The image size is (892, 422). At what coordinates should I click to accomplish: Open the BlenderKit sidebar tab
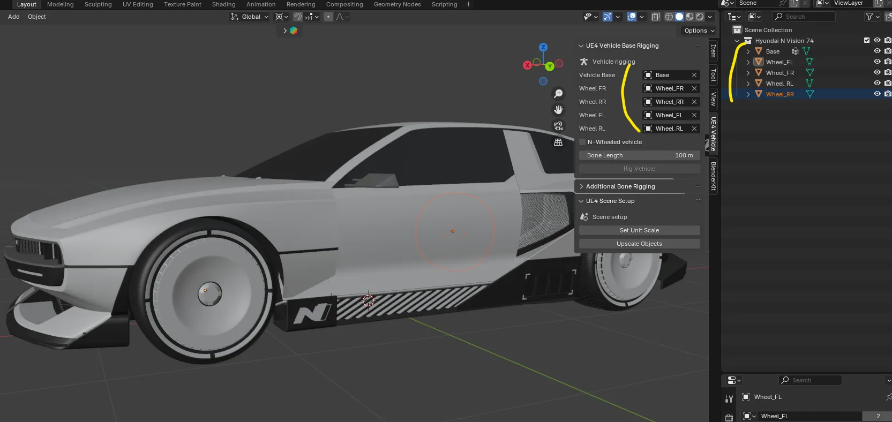click(x=713, y=176)
